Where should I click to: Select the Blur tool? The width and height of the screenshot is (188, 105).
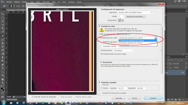(3, 57)
